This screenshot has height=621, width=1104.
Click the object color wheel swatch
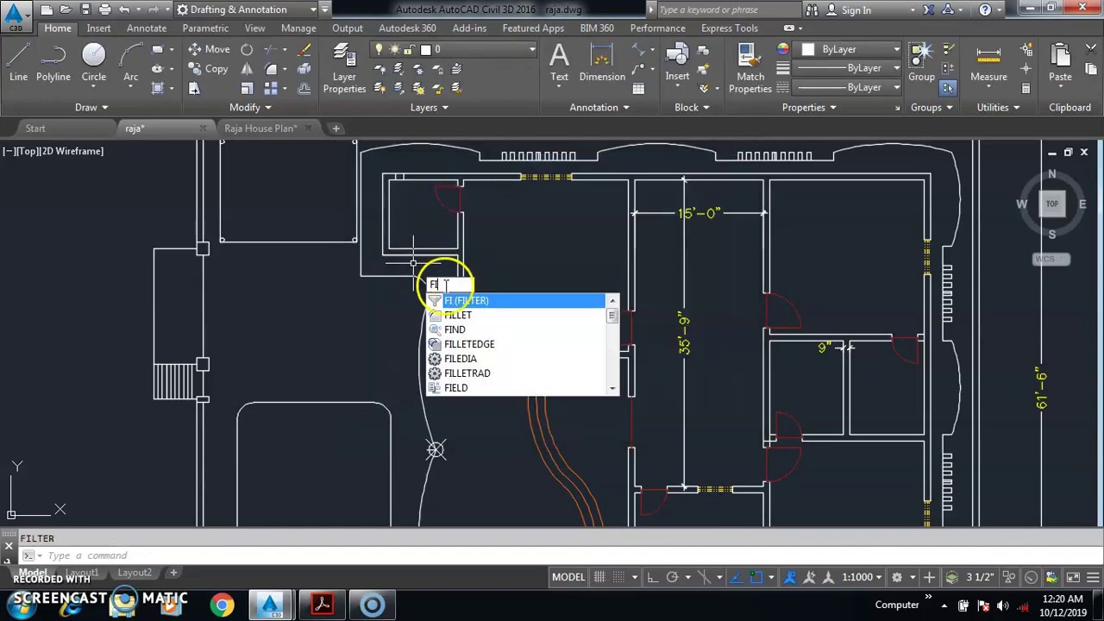click(783, 49)
